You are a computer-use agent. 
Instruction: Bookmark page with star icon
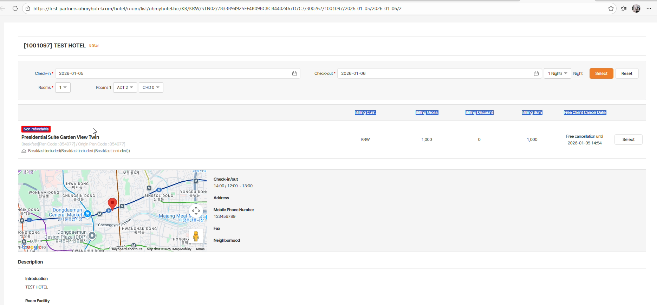click(611, 8)
